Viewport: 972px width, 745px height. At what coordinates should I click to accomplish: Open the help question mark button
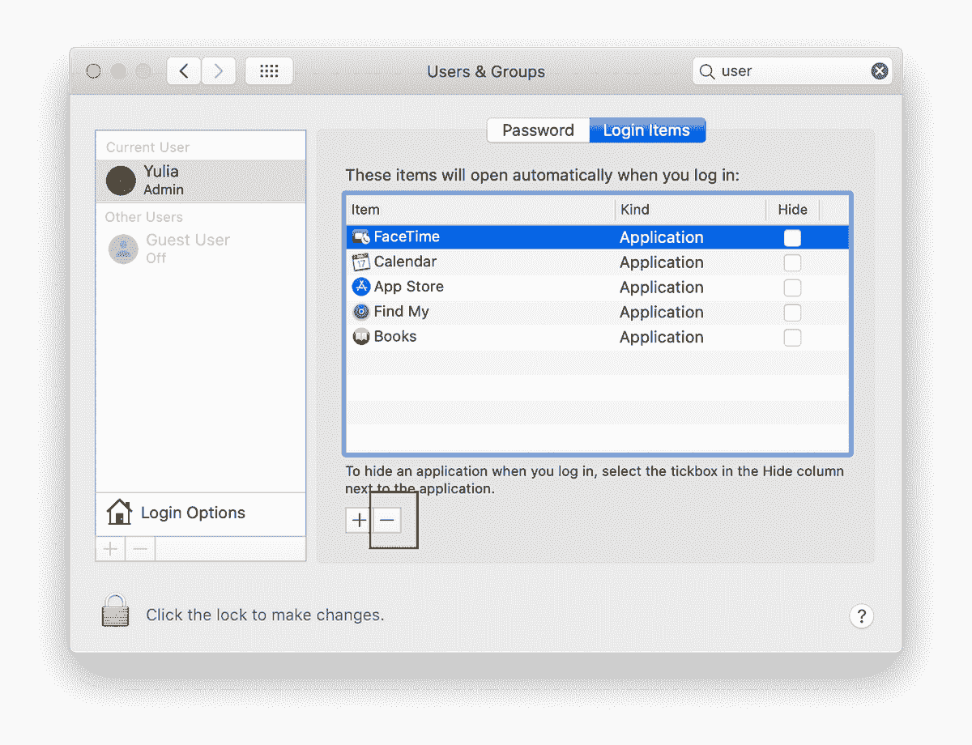click(x=861, y=615)
